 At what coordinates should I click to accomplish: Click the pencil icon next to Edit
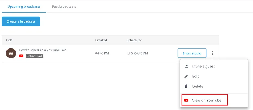186,76
